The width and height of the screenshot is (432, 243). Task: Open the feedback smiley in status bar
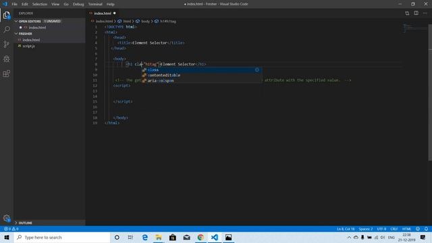click(x=418, y=229)
